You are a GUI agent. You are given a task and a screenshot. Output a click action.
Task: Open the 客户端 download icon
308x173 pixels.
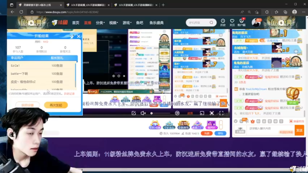coord(241,22)
